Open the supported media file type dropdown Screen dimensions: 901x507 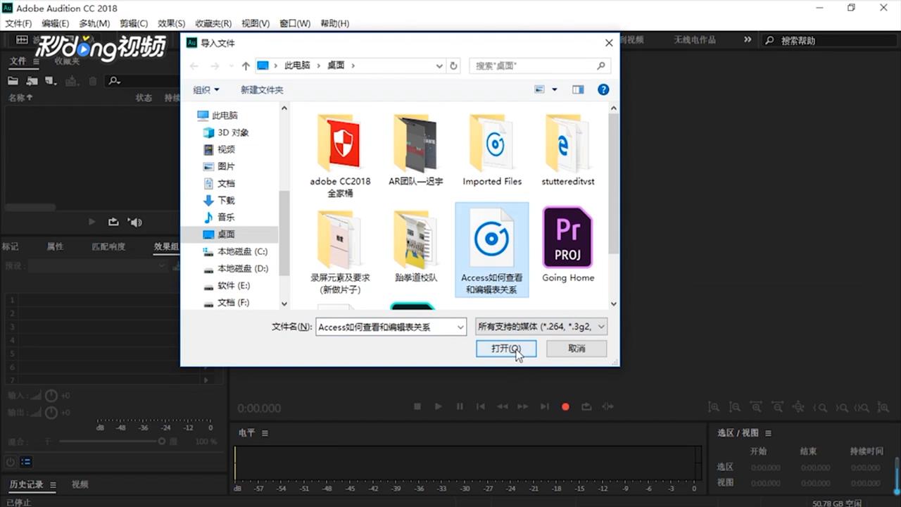(x=541, y=327)
